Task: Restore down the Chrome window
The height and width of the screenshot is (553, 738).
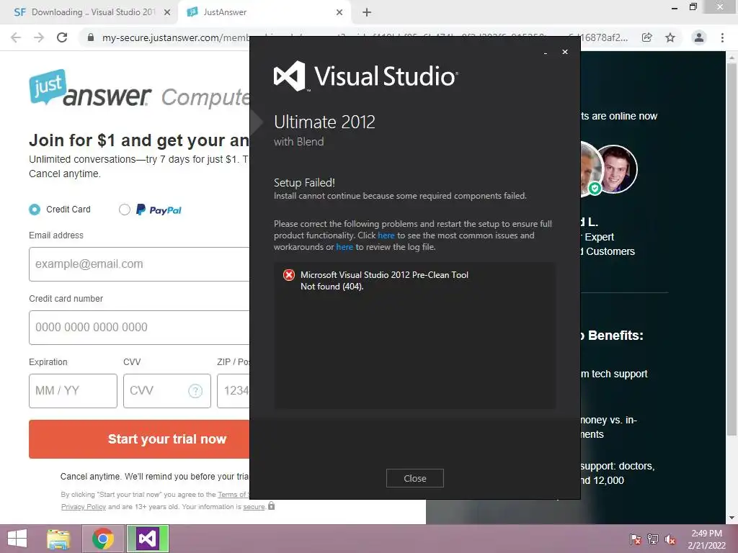Action: [693, 7]
